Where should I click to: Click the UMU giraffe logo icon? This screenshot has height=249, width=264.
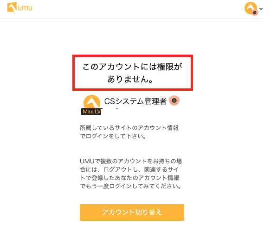click(12, 8)
